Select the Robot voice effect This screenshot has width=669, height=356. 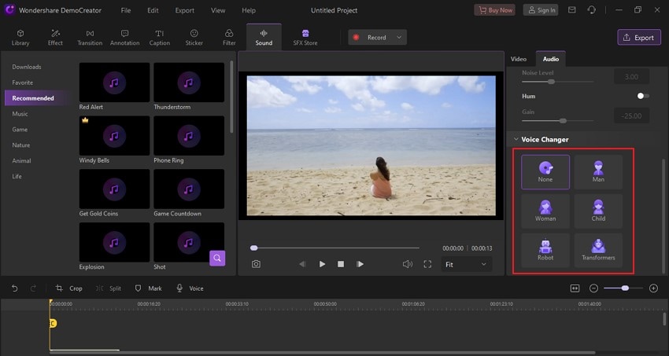pos(545,251)
